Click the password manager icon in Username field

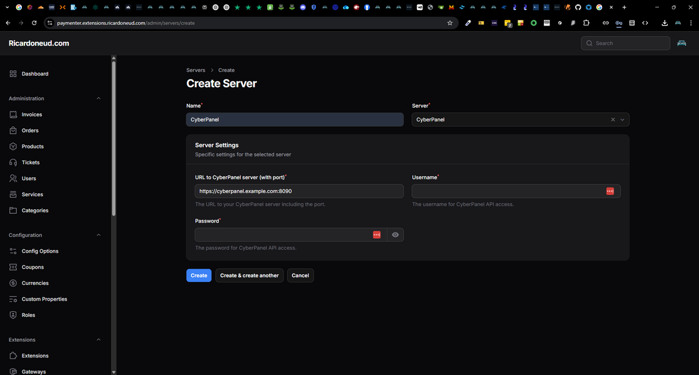coord(610,191)
